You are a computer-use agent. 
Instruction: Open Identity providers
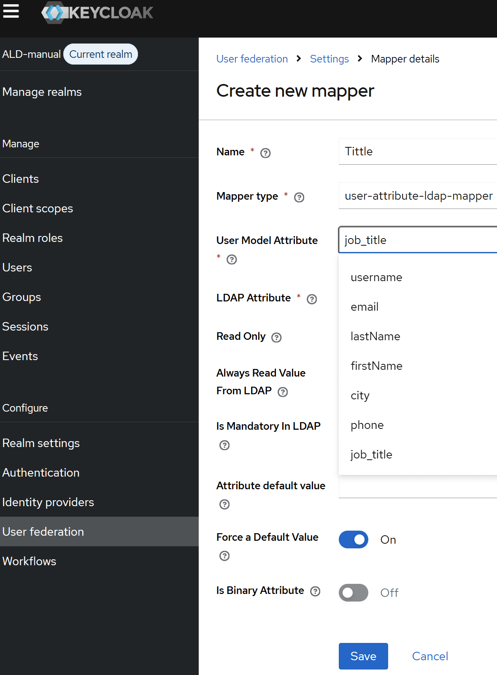(x=99, y=502)
